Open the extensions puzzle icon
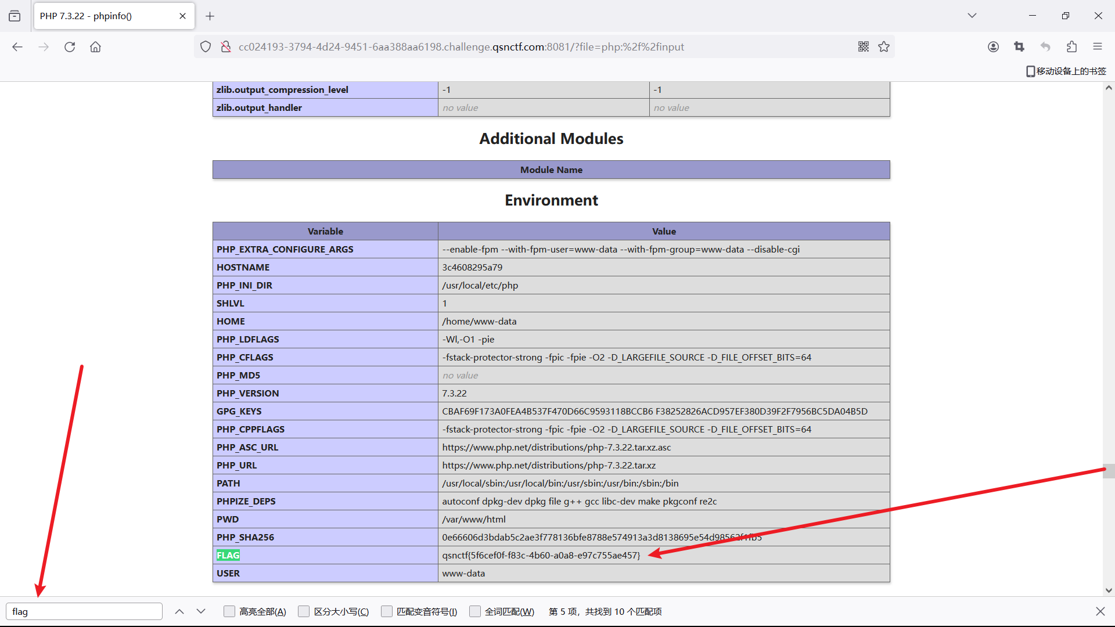 (x=1071, y=46)
